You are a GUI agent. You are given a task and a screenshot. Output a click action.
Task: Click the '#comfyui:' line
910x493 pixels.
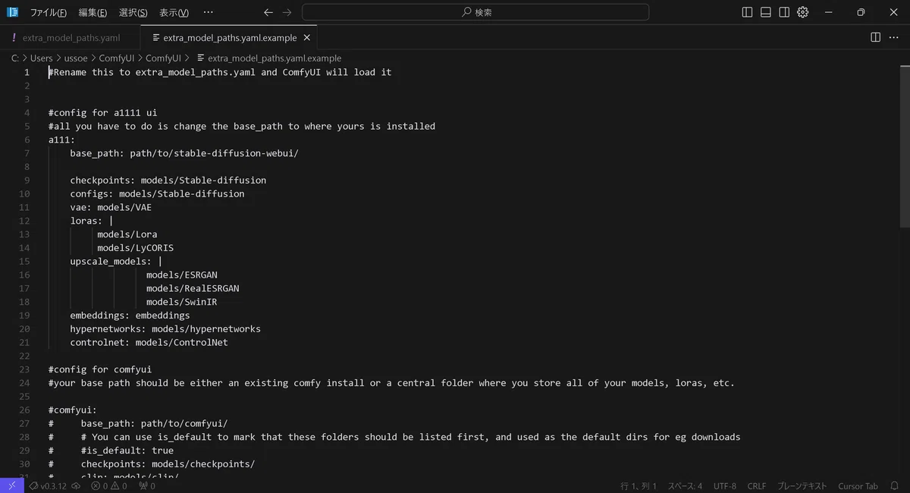(x=72, y=410)
